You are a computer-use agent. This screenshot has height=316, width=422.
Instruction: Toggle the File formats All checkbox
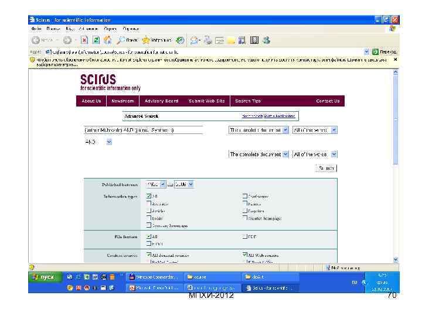pos(149,236)
